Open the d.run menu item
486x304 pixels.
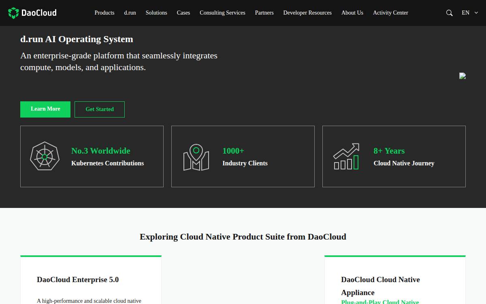tap(130, 13)
